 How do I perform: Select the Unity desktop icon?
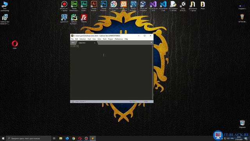tap(183, 6)
